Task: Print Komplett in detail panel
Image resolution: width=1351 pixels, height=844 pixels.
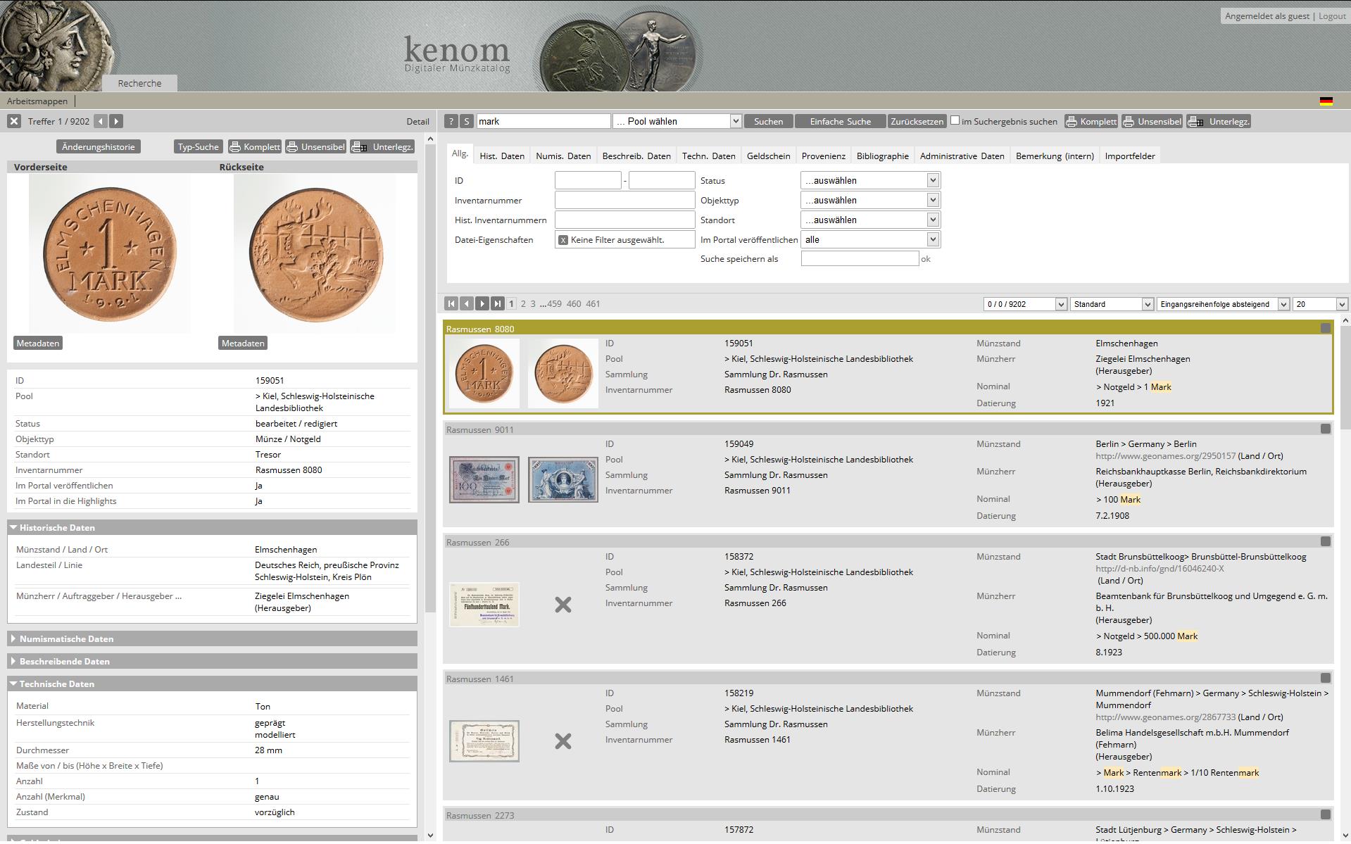Action: click(x=255, y=146)
